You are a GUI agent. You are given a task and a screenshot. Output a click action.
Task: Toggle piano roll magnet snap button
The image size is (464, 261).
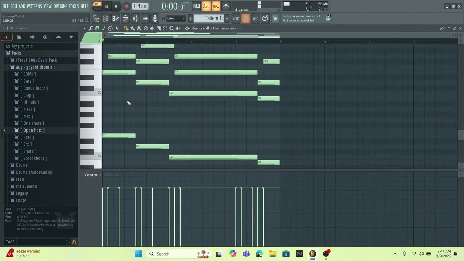pos(97,28)
